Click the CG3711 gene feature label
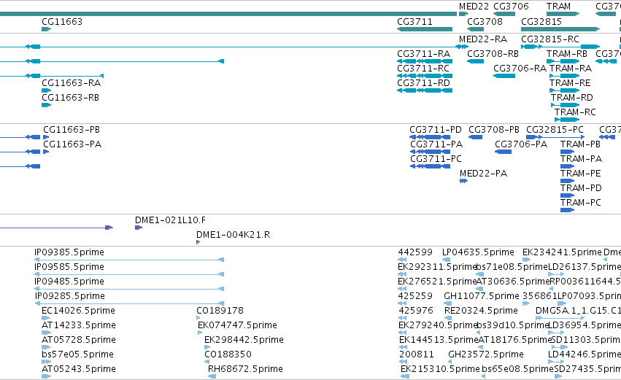 [414, 22]
